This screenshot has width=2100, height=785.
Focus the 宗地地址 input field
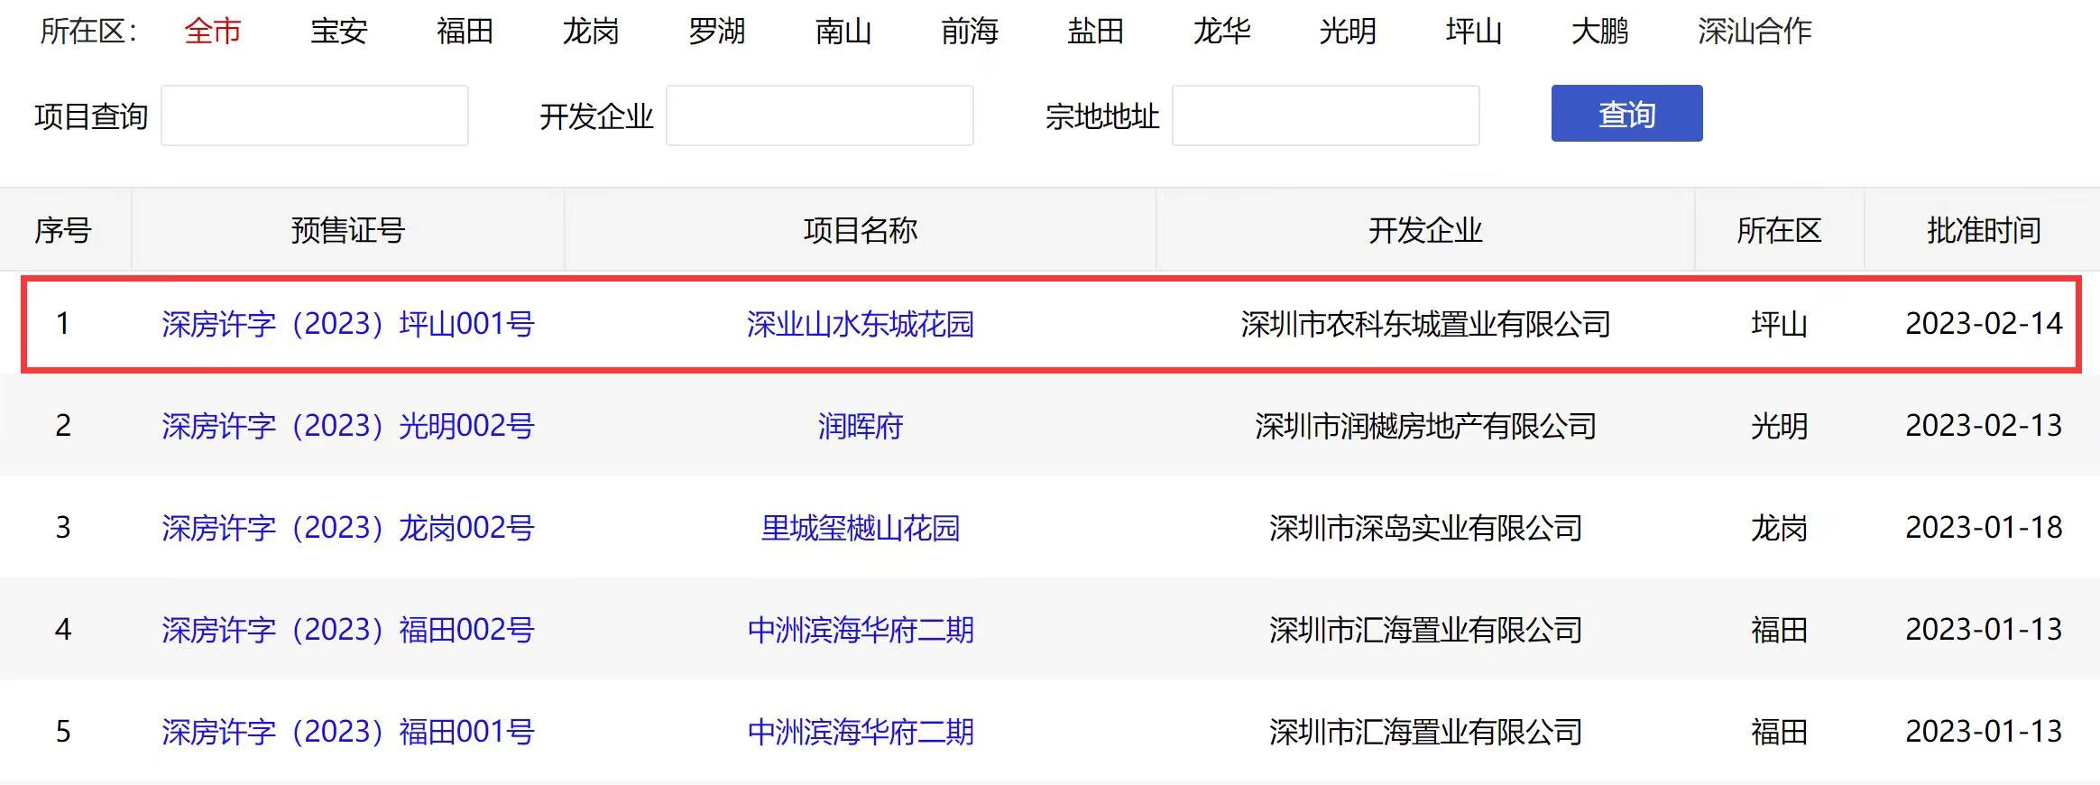[x=1326, y=115]
